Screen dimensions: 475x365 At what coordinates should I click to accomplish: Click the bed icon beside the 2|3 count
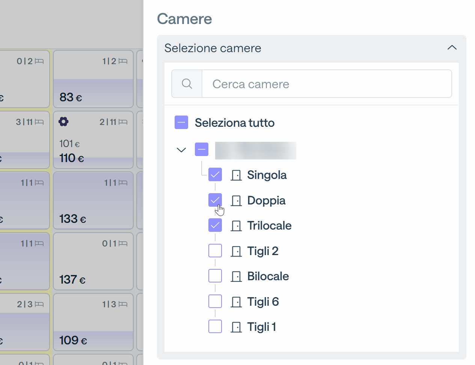point(39,304)
